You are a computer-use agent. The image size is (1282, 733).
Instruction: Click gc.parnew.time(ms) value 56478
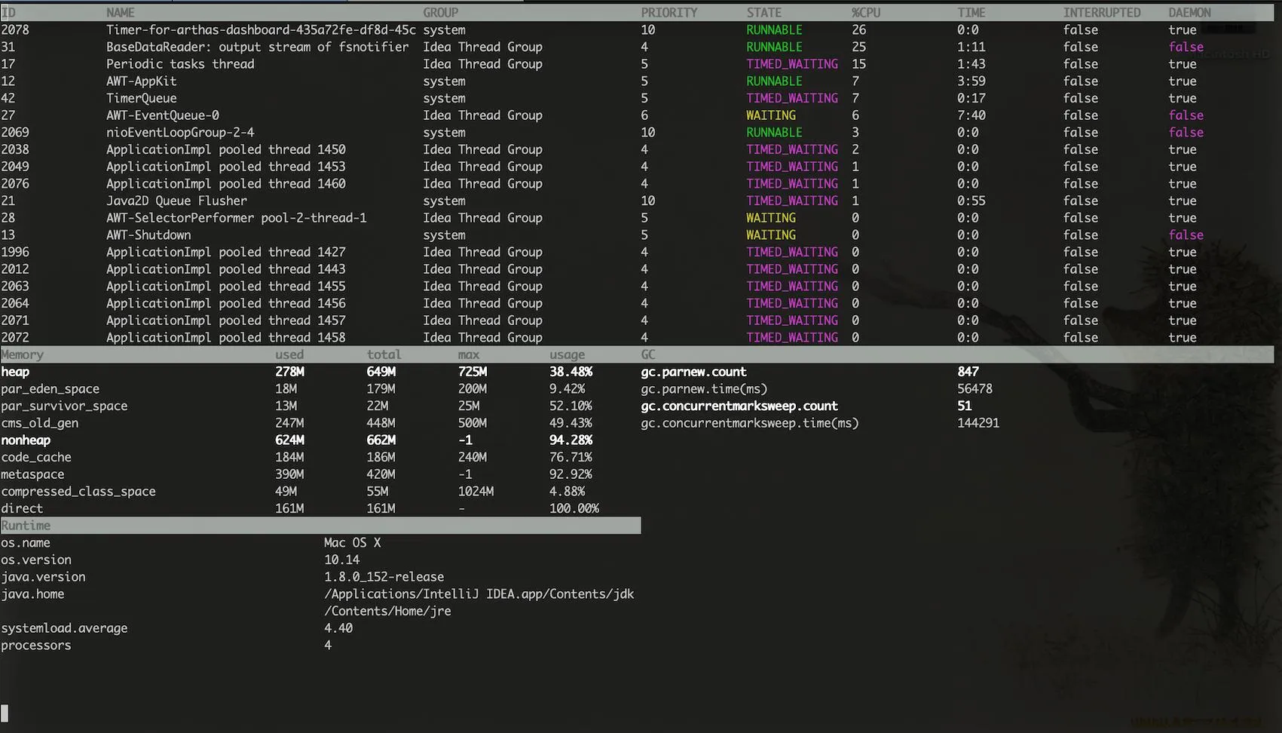click(975, 389)
